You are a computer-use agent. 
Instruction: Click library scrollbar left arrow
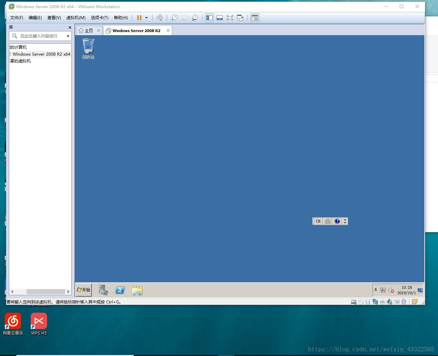coord(12,291)
